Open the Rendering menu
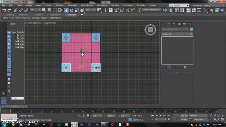Viewport: 226px width, 127px height. [102, 5]
